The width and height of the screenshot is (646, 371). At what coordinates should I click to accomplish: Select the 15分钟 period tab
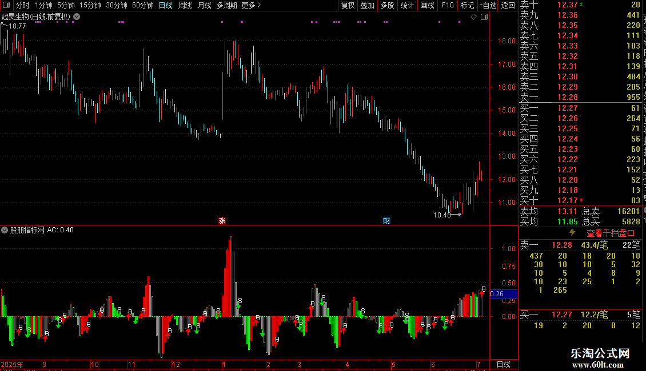(90, 5)
